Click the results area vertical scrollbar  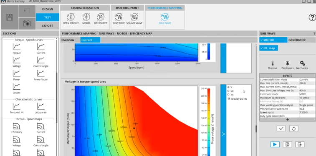(x=256, y=129)
